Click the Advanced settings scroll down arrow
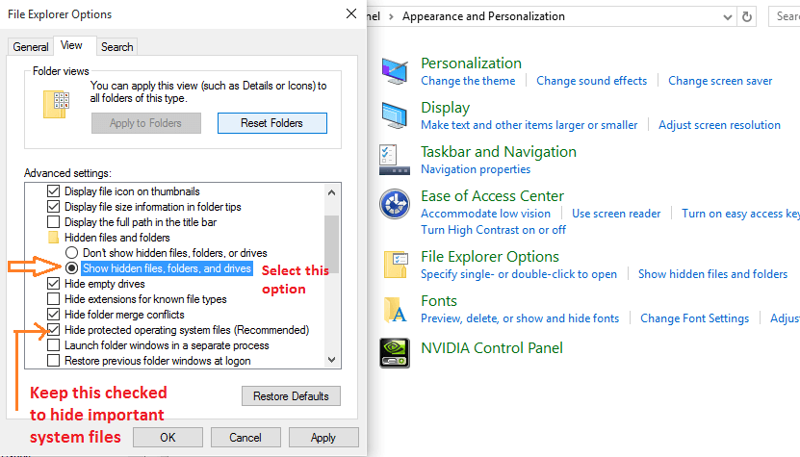This screenshot has width=800, height=457. [x=331, y=360]
